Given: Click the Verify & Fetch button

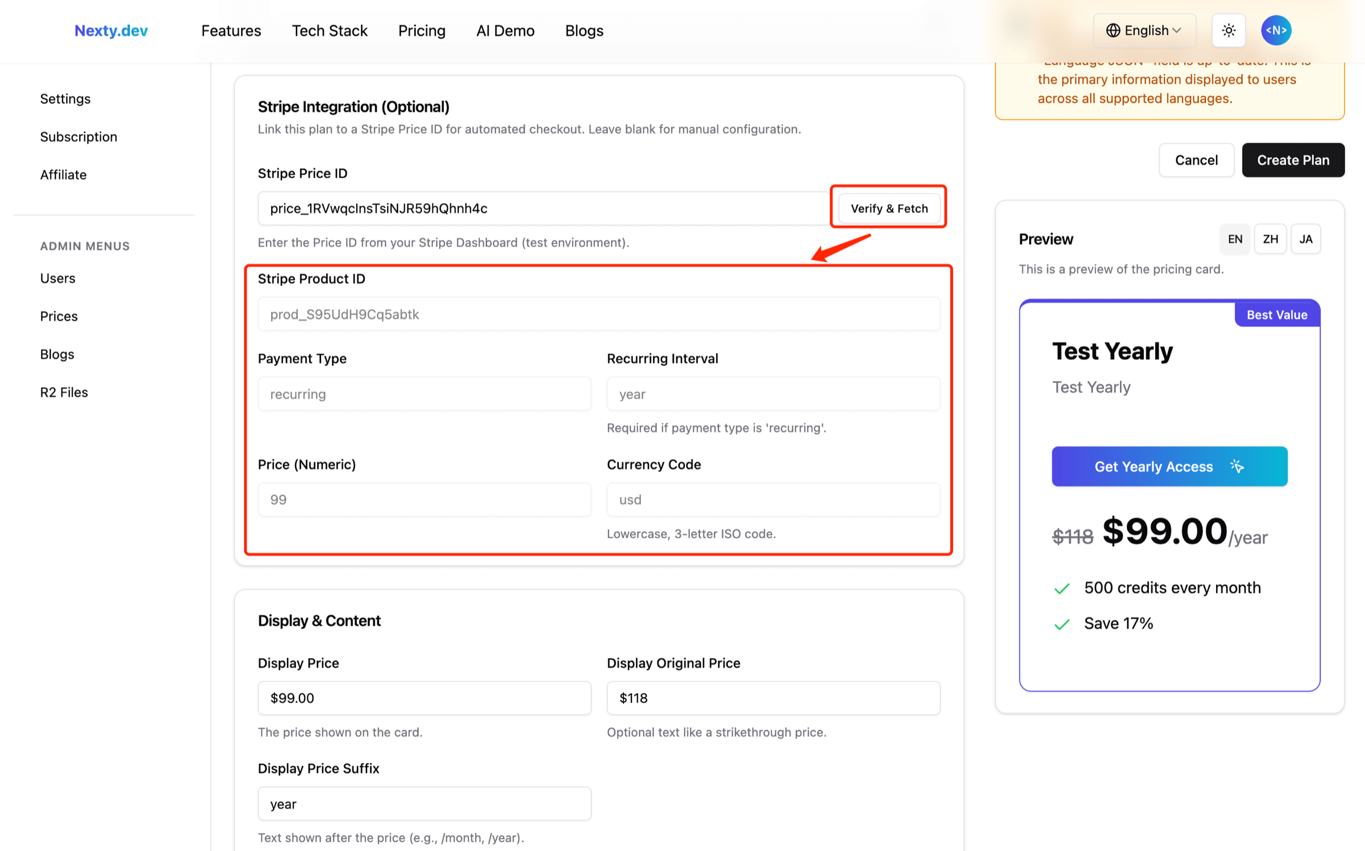Looking at the screenshot, I should click(x=888, y=208).
